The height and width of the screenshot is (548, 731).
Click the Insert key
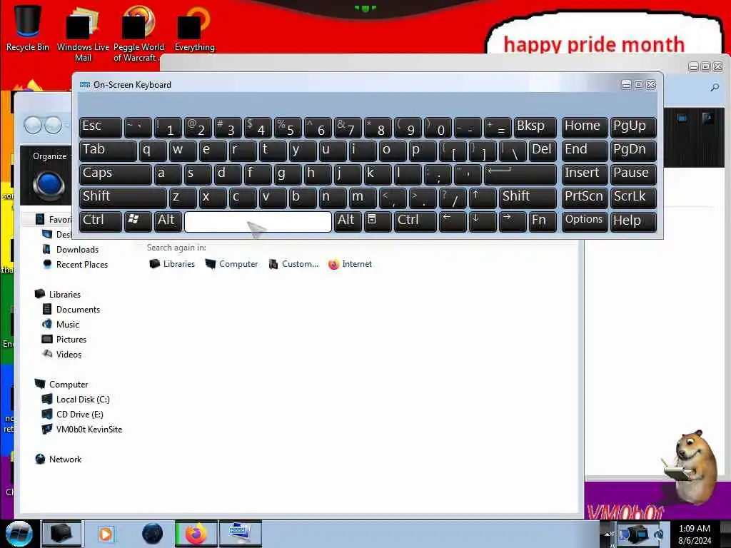click(x=584, y=174)
